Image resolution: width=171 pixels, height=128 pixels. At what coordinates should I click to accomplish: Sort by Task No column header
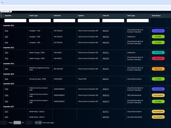click(106, 16)
